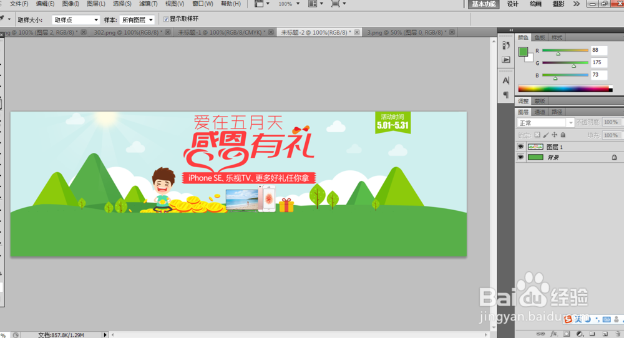Viewport: 624px width, 338px height.
Task: Open the Character panel icon
Action: point(506,80)
